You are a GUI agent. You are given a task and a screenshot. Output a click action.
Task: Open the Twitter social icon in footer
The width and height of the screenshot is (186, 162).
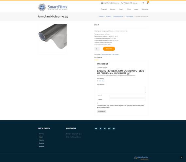pos(105,128)
